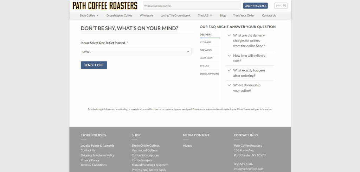The width and height of the screenshot is (360, 172).
Task: Open Coffee Subscriptions footer link
Action: (x=145, y=155)
